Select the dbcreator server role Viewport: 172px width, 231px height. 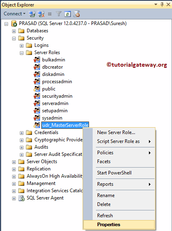click(x=53, y=67)
